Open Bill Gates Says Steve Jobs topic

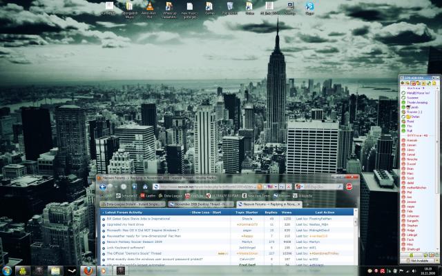click(138, 219)
